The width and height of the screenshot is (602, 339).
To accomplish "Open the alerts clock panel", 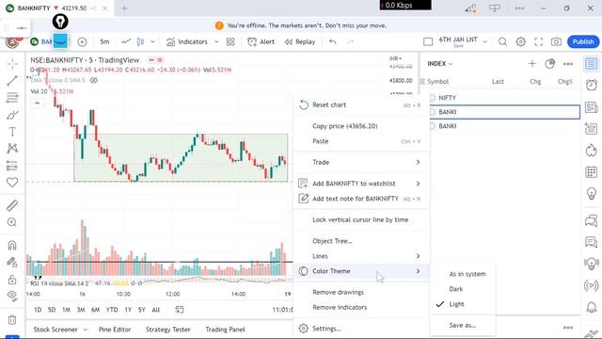I will point(592,85).
